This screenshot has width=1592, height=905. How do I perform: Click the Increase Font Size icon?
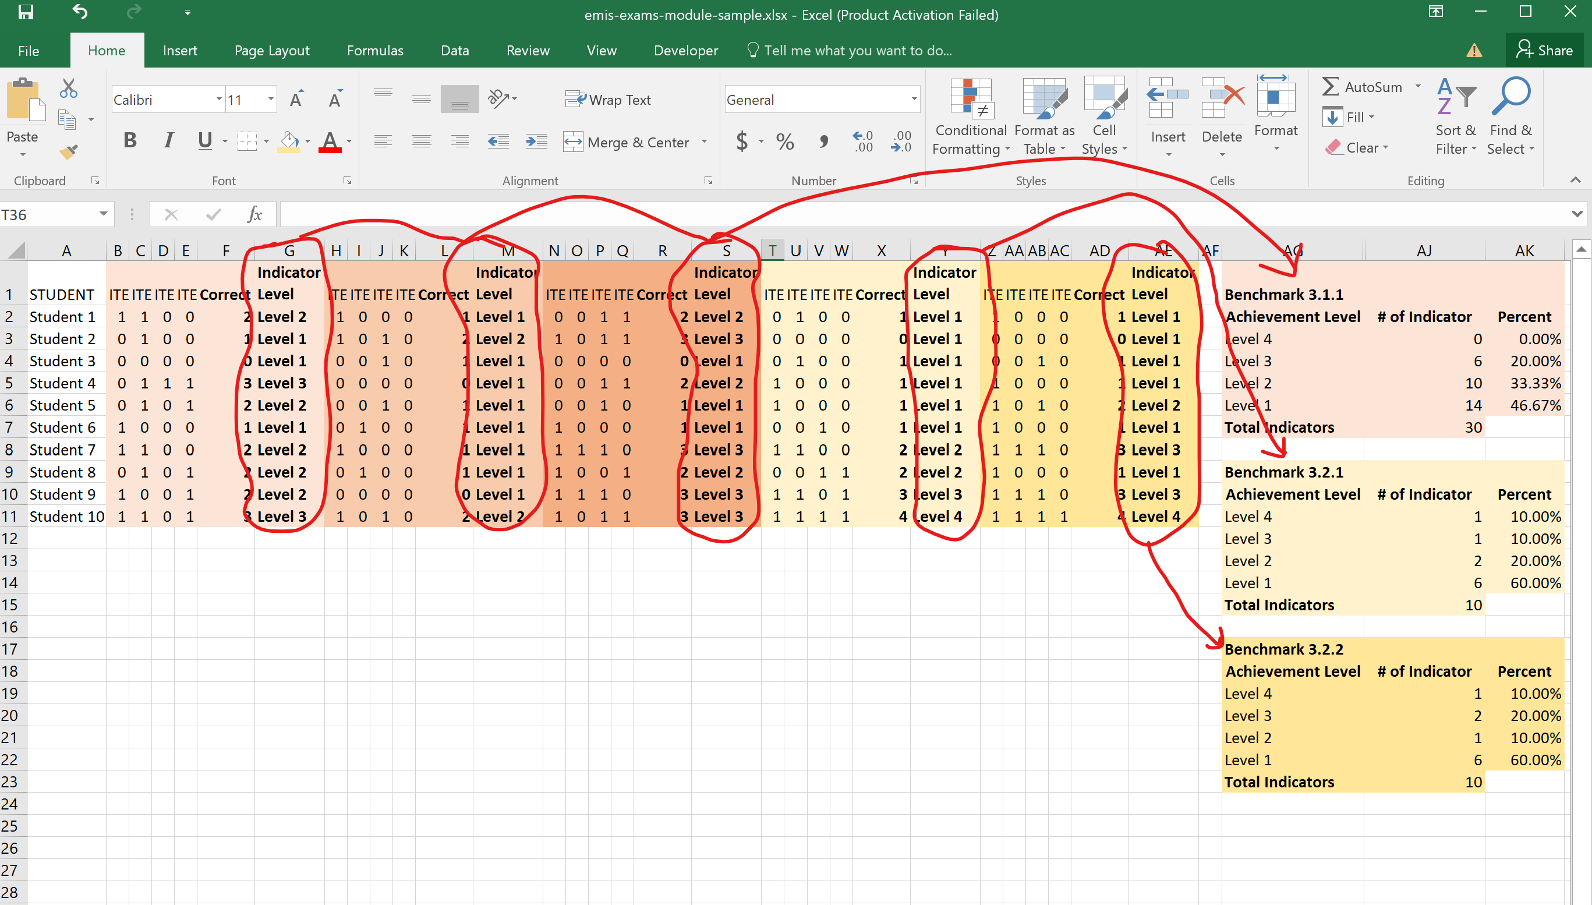point(296,100)
